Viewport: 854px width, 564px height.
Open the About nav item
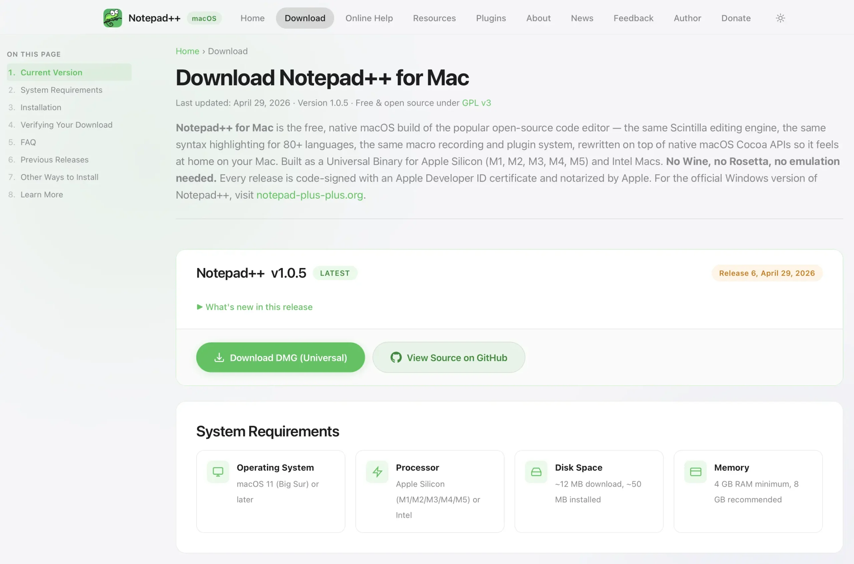(538, 18)
